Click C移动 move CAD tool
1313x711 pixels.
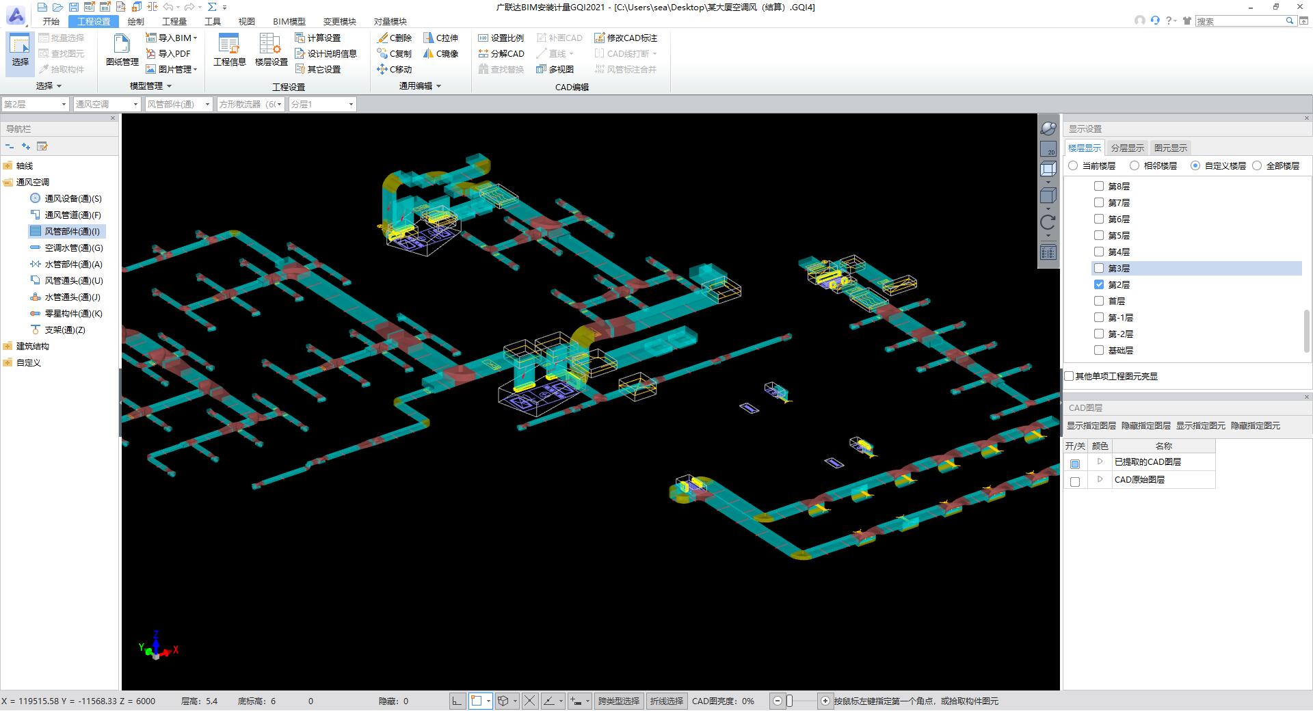point(395,69)
